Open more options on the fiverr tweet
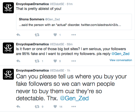The image size is (135, 112). click(74, 61)
